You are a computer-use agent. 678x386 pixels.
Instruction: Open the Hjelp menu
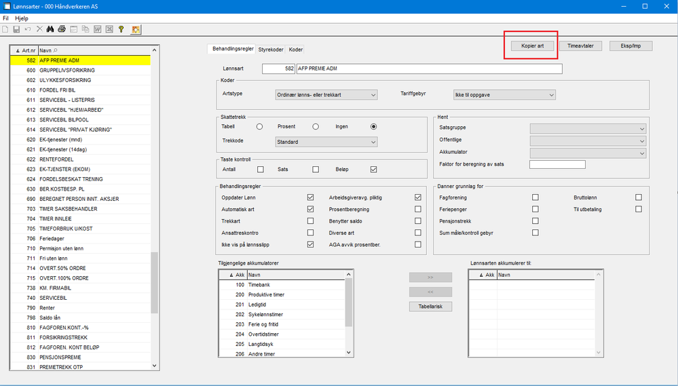(22, 18)
